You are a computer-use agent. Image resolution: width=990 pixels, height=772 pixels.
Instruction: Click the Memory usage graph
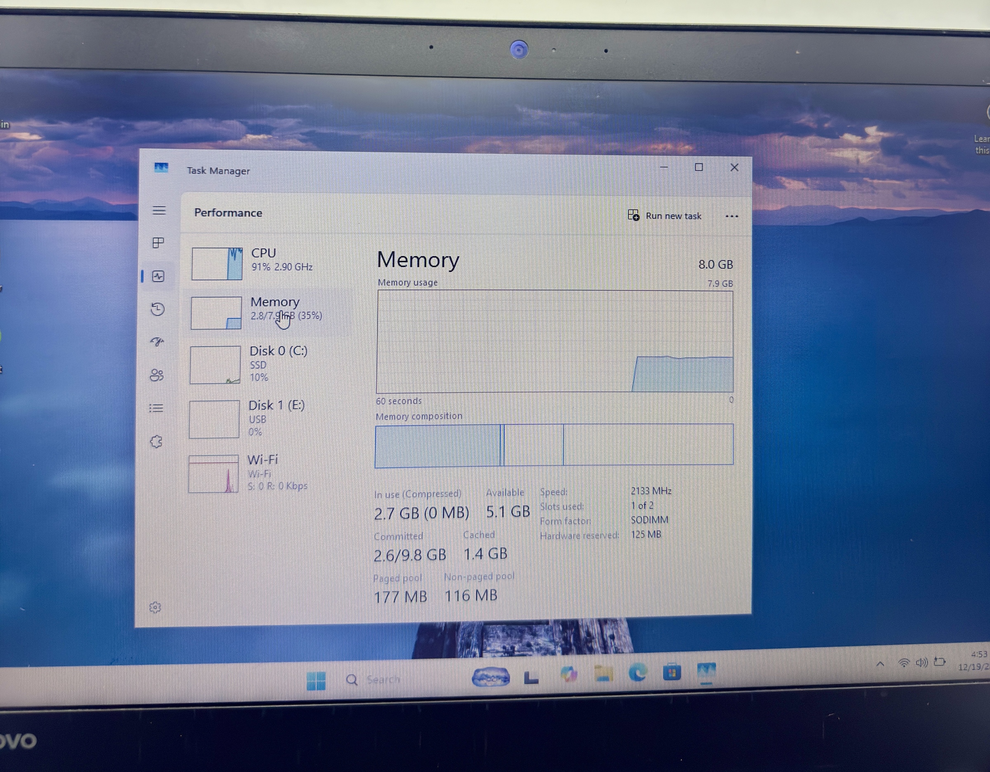pos(554,341)
